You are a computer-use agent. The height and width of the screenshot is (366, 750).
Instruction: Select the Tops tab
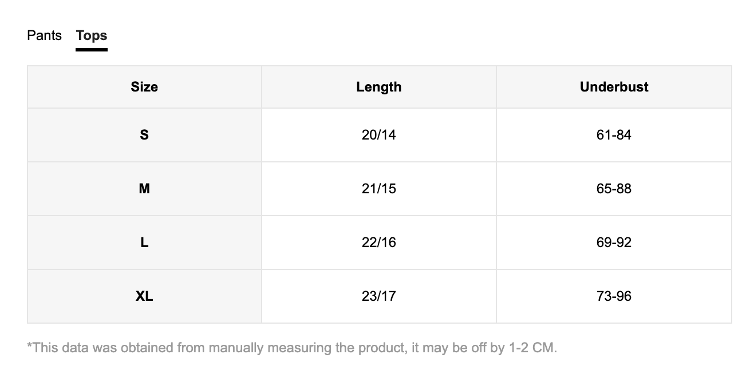[x=92, y=35]
